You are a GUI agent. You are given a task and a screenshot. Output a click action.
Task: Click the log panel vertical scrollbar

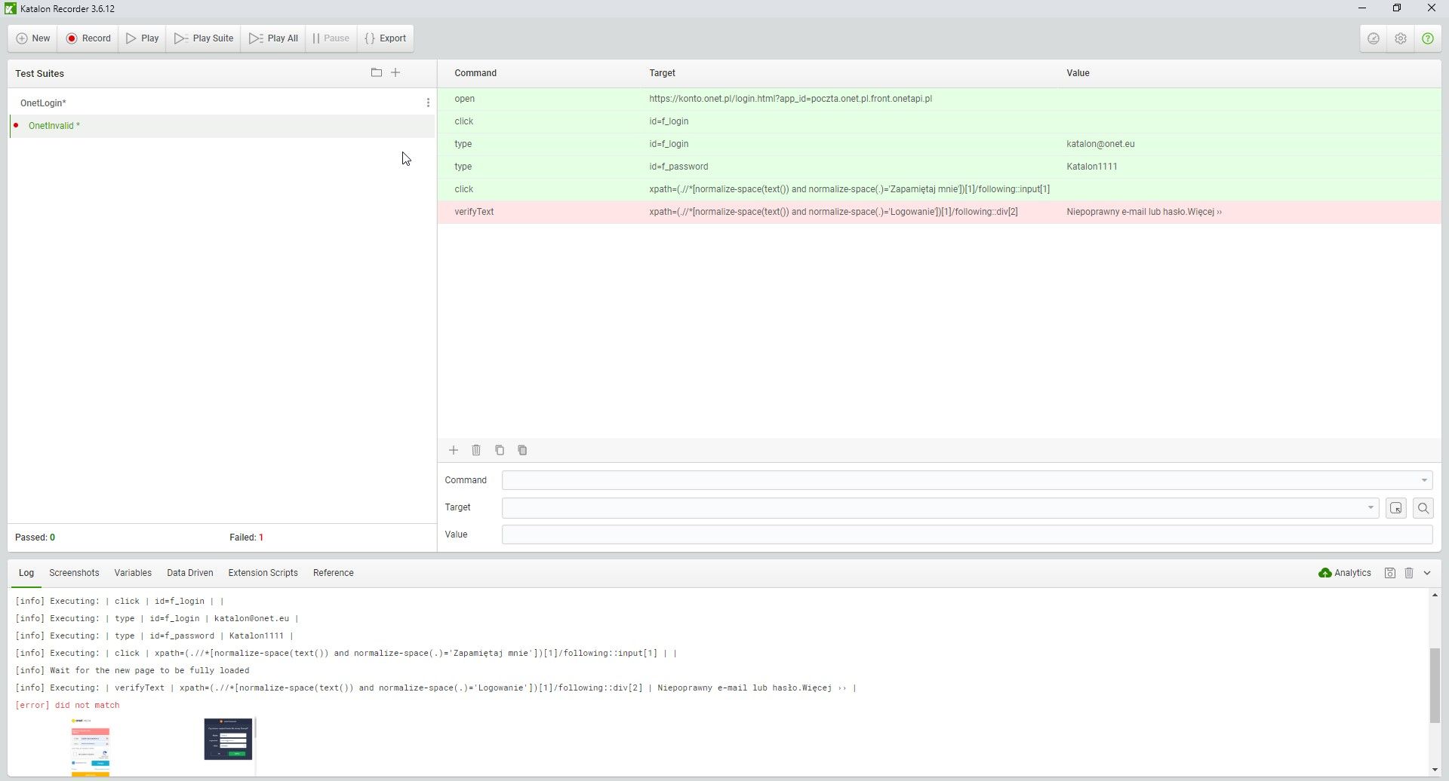(1434, 685)
